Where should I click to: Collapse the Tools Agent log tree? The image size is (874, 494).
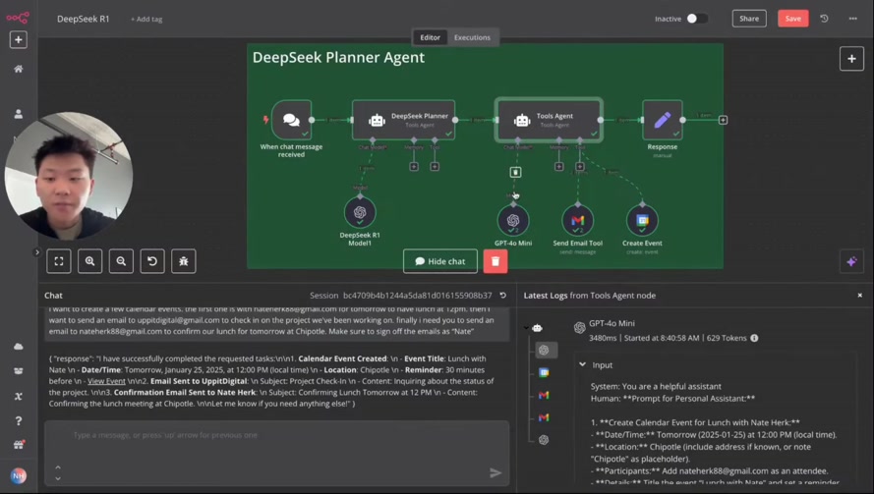pos(526,328)
